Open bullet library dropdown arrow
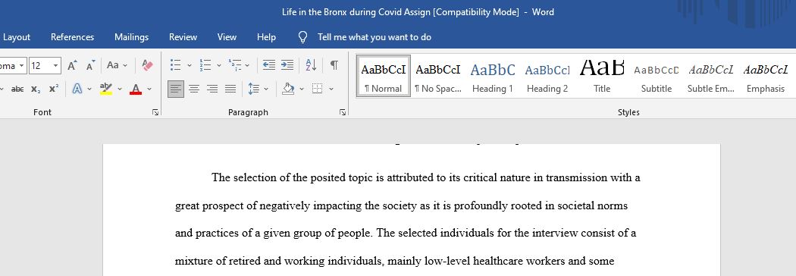796x276 pixels. (190, 65)
